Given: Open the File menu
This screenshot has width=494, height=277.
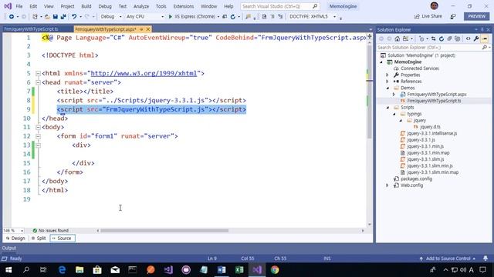Looking at the screenshot, I should 19,6.
